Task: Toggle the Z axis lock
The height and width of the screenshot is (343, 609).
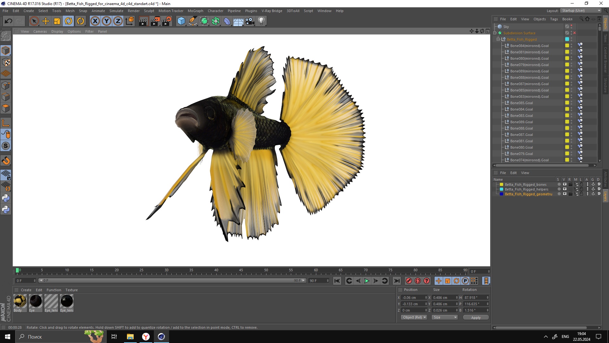Action: pyautogui.click(x=118, y=21)
